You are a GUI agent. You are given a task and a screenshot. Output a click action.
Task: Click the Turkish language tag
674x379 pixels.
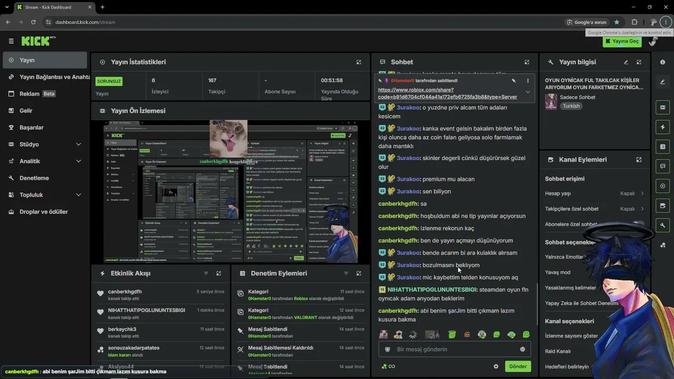[571, 106]
